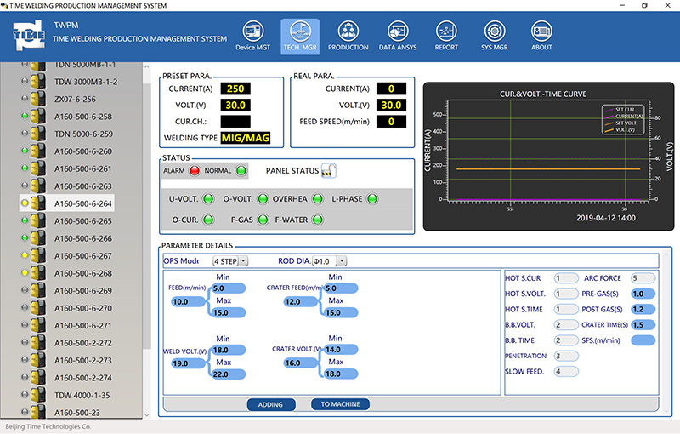Click the welder icon for TDW 4000-1-35

click(38, 396)
